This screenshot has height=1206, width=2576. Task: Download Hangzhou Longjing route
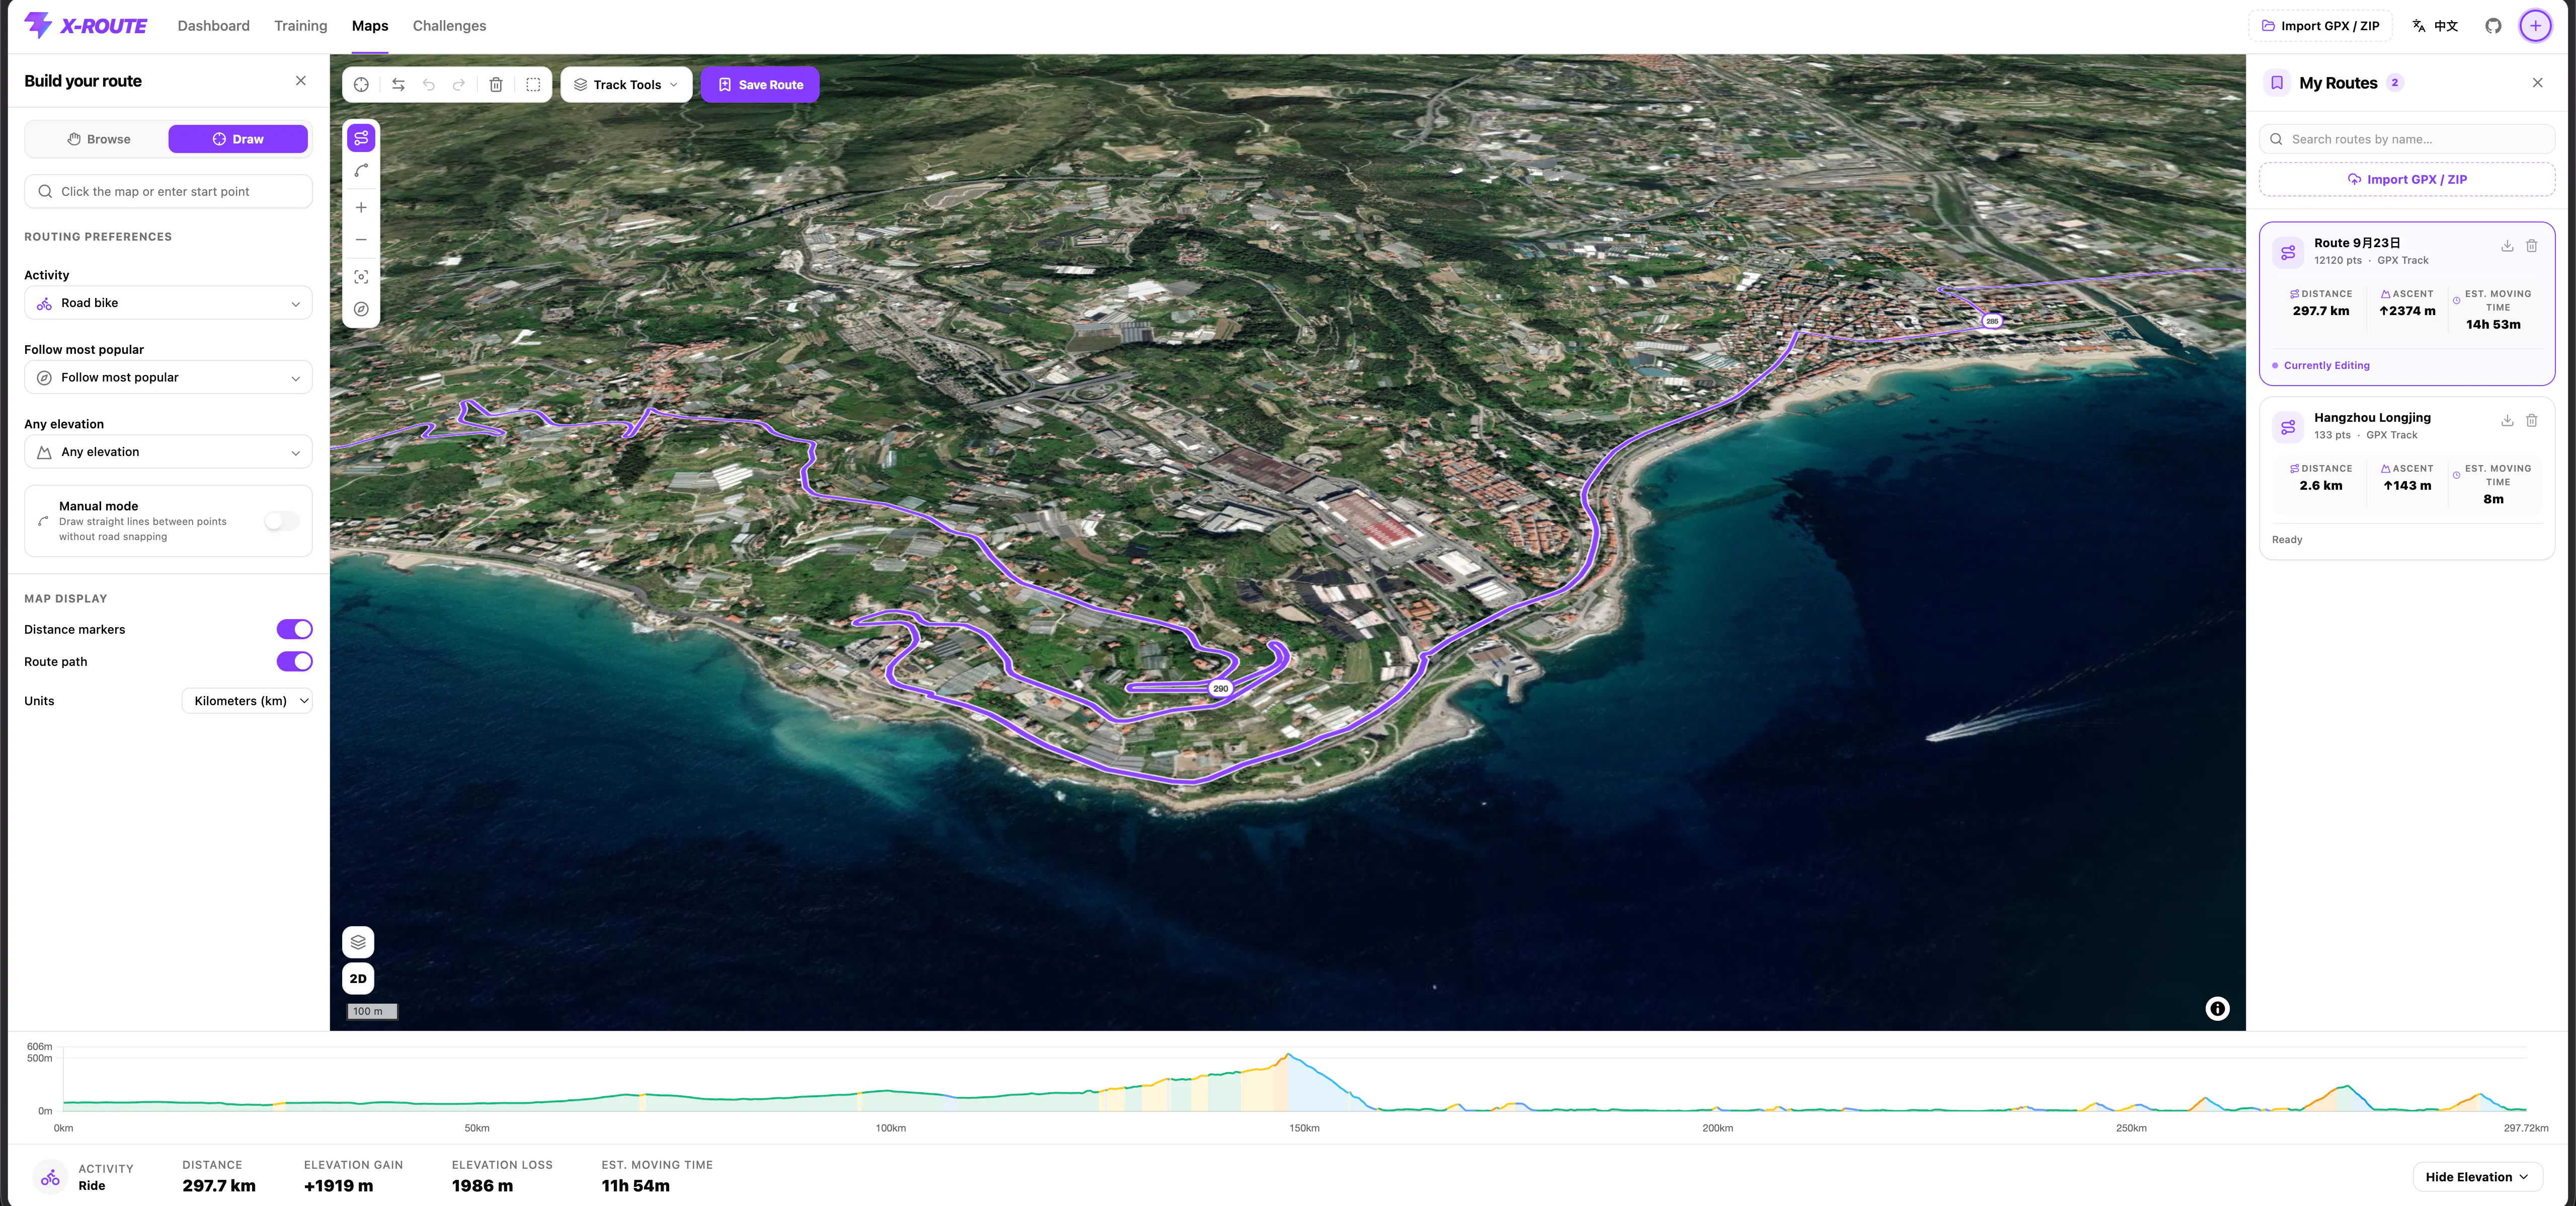tap(2507, 420)
